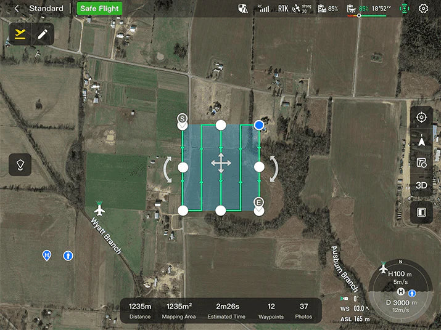
Task: Open the map layer settings icon
Action: pos(421,163)
